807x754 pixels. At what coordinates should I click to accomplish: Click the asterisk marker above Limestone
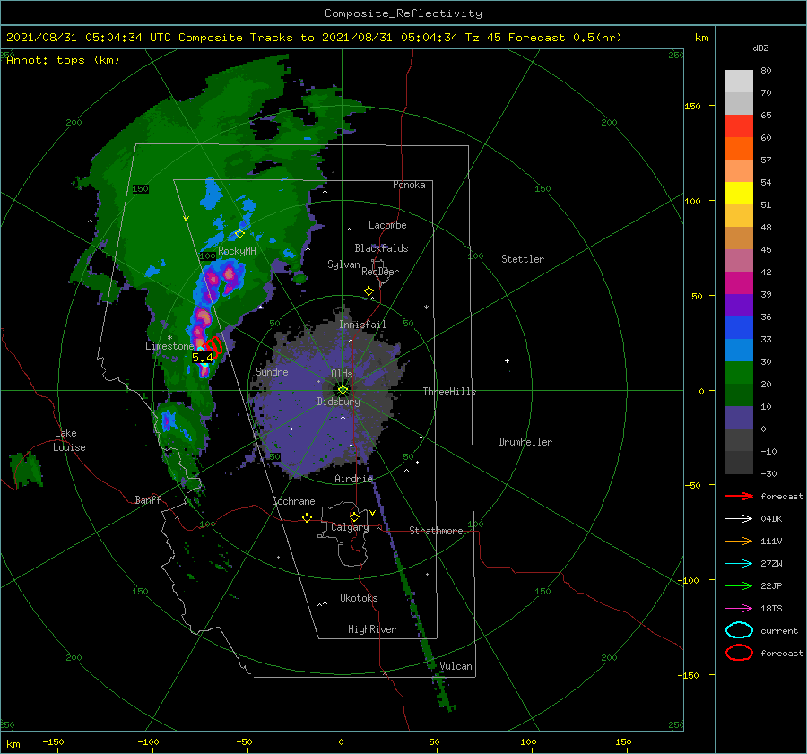click(x=169, y=338)
